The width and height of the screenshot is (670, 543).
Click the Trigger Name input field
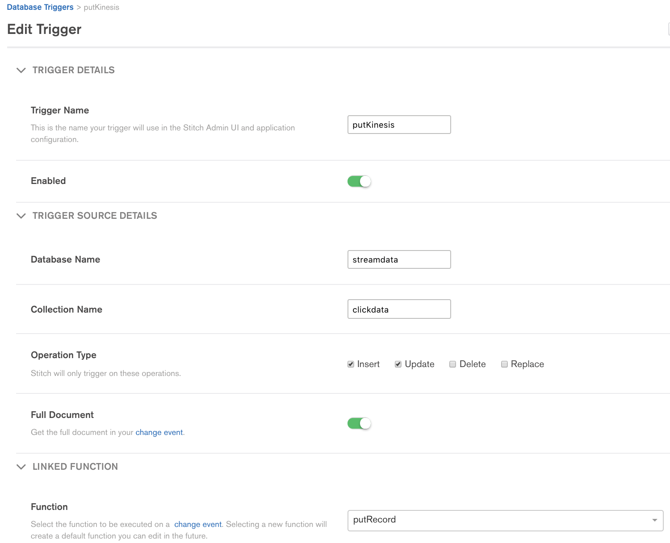(x=399, y=125)
